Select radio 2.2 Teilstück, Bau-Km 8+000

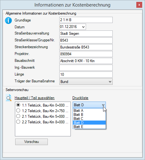(x=18, y=122)
